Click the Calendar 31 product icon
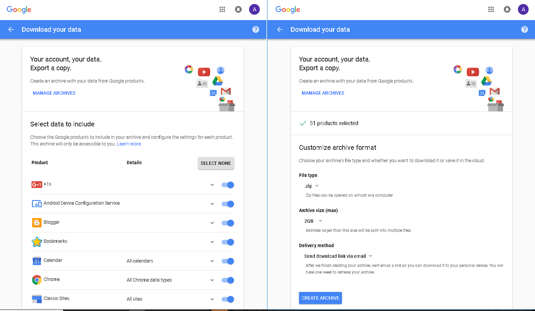Viewport: 535px width, 311px height. pyautogui.click(x=37, y=261)
